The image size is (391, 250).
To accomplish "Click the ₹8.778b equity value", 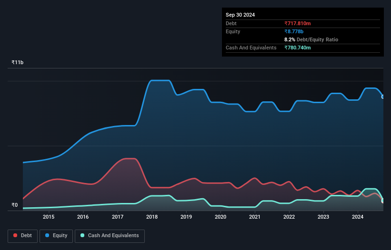I will [x=294, y=31].
